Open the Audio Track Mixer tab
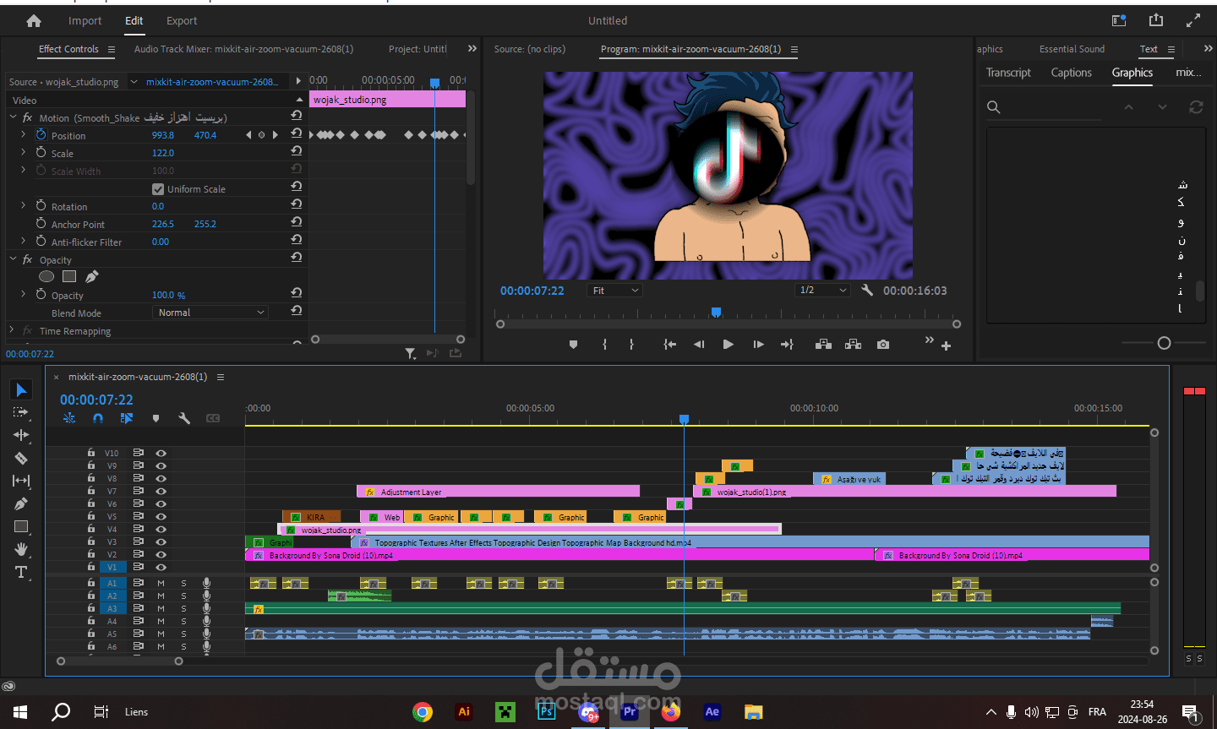 243,49
